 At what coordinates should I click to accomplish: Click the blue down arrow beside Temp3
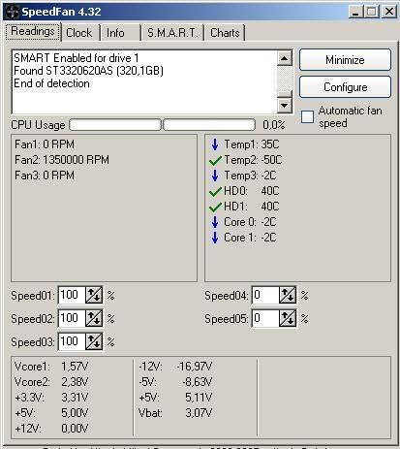pyautogui.click(x=215, y=176)
